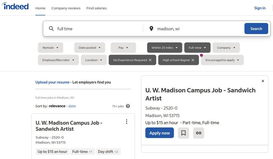Open the job count help icon

pyautogui.click(x=128, y=106)
